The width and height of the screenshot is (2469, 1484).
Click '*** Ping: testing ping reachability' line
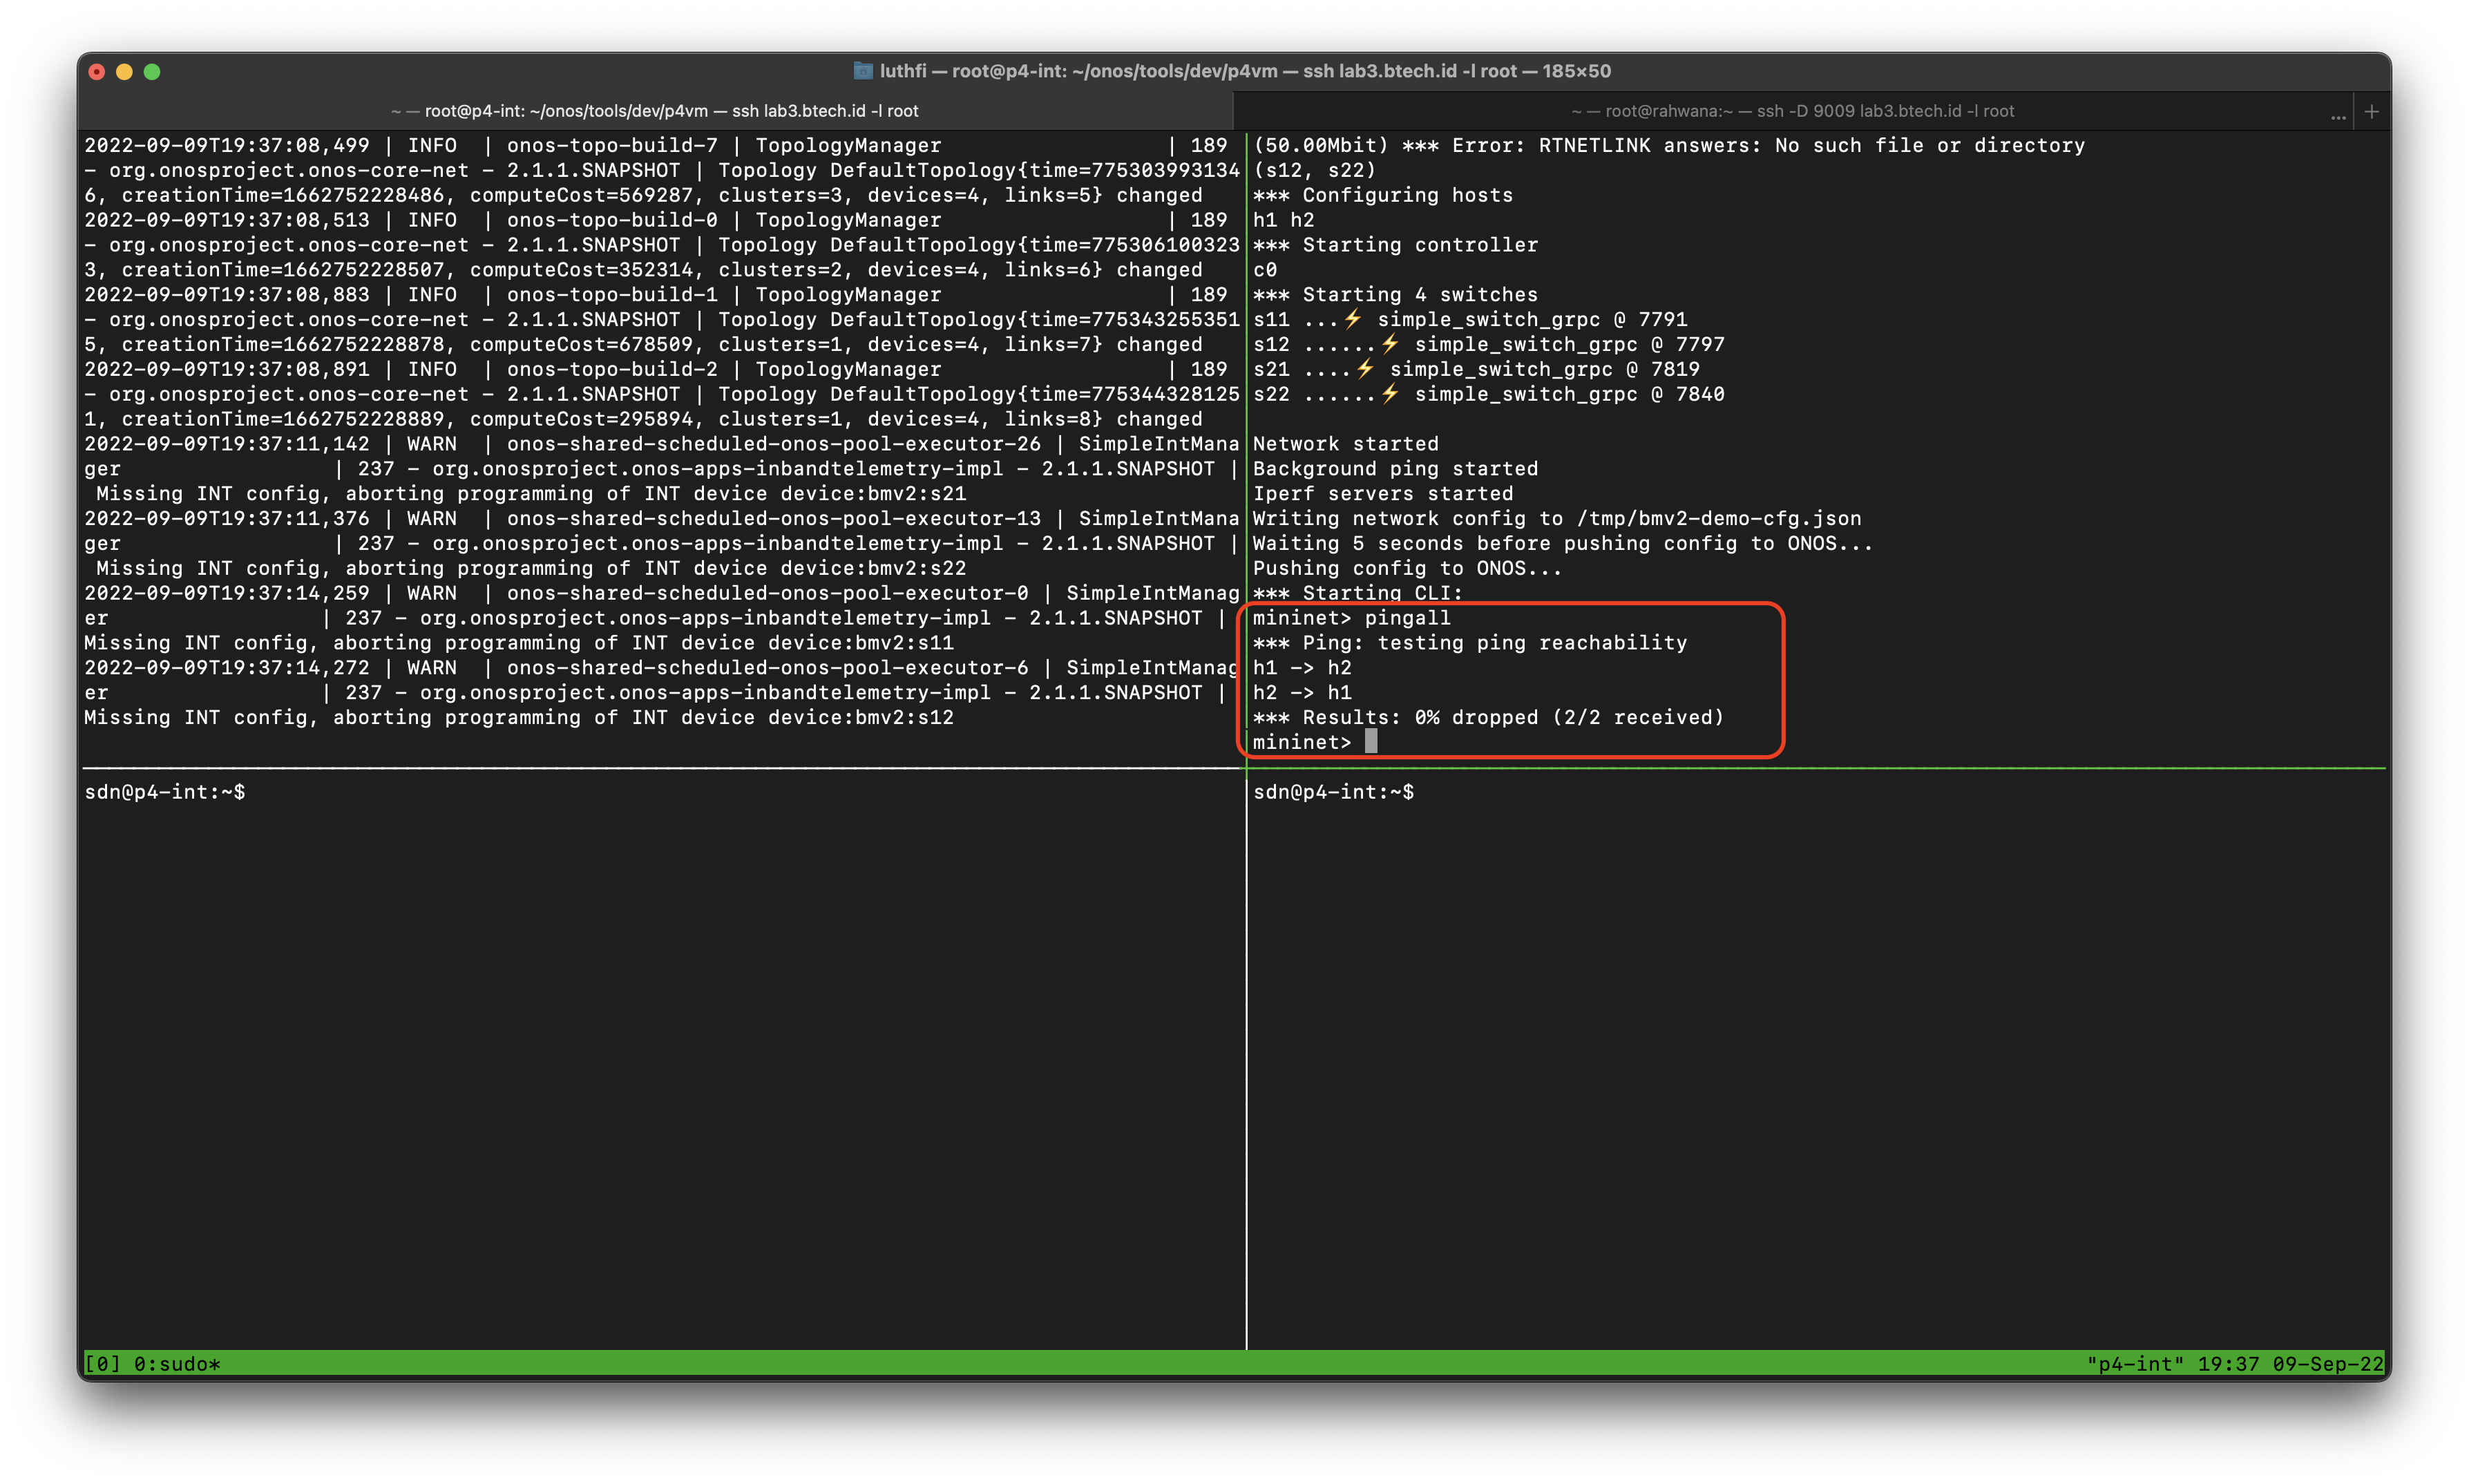1469,643
